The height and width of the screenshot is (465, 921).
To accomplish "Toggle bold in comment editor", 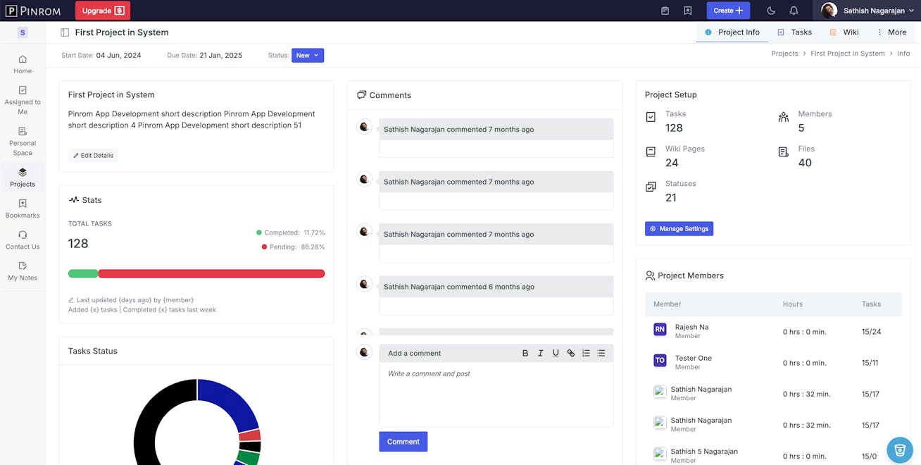I will click(x=525, y=353).
